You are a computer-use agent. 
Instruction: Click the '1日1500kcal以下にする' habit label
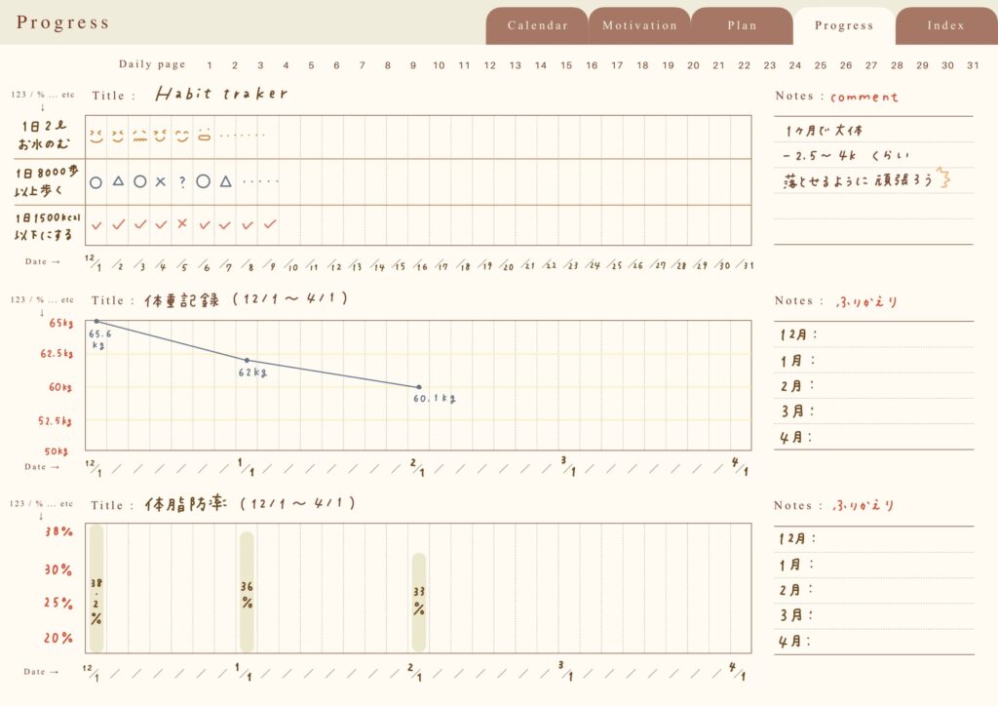pyautogui.click(x=47, y=226)
